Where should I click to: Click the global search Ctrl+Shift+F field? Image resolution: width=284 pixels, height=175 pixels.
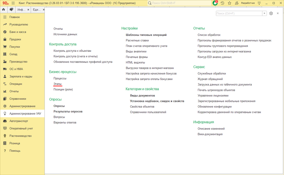click(x=179, y=3)
